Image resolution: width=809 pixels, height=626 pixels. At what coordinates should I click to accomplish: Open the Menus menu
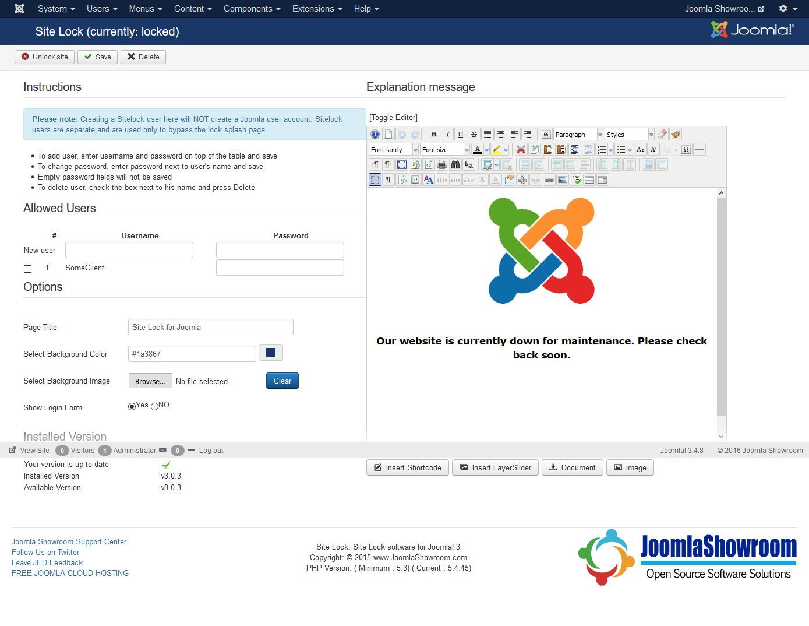pos(146,9)
